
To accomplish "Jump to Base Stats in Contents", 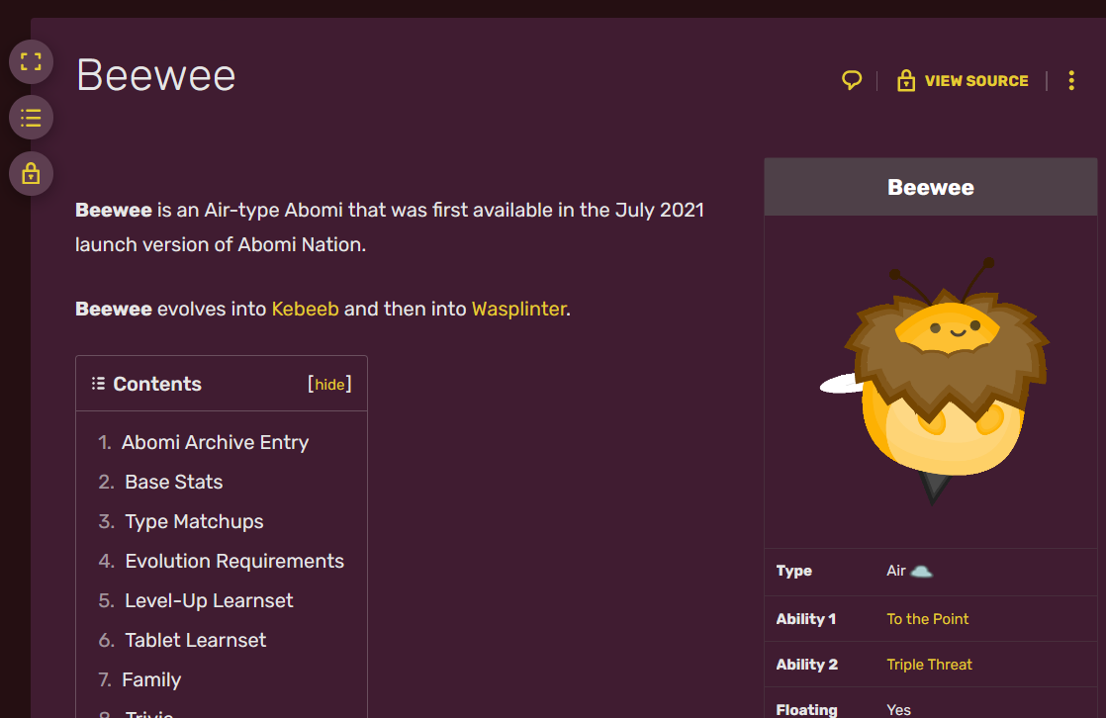I will click(173, 482).
